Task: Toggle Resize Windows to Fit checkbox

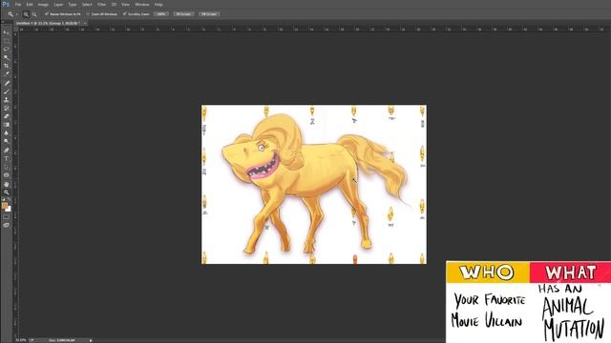Action: tap(47, 14)
